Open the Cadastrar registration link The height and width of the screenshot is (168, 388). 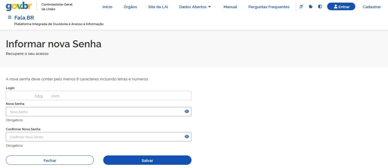tap(372, 7)
